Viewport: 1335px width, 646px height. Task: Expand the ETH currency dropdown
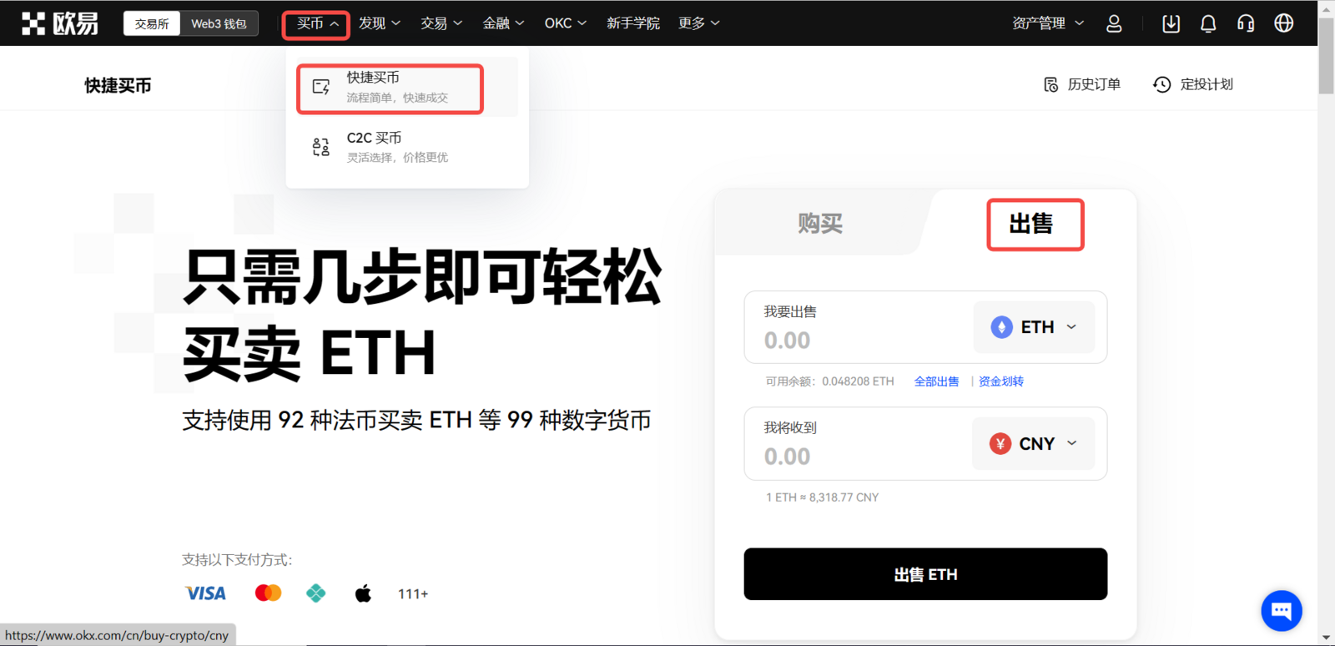(x=1034, y=327)
